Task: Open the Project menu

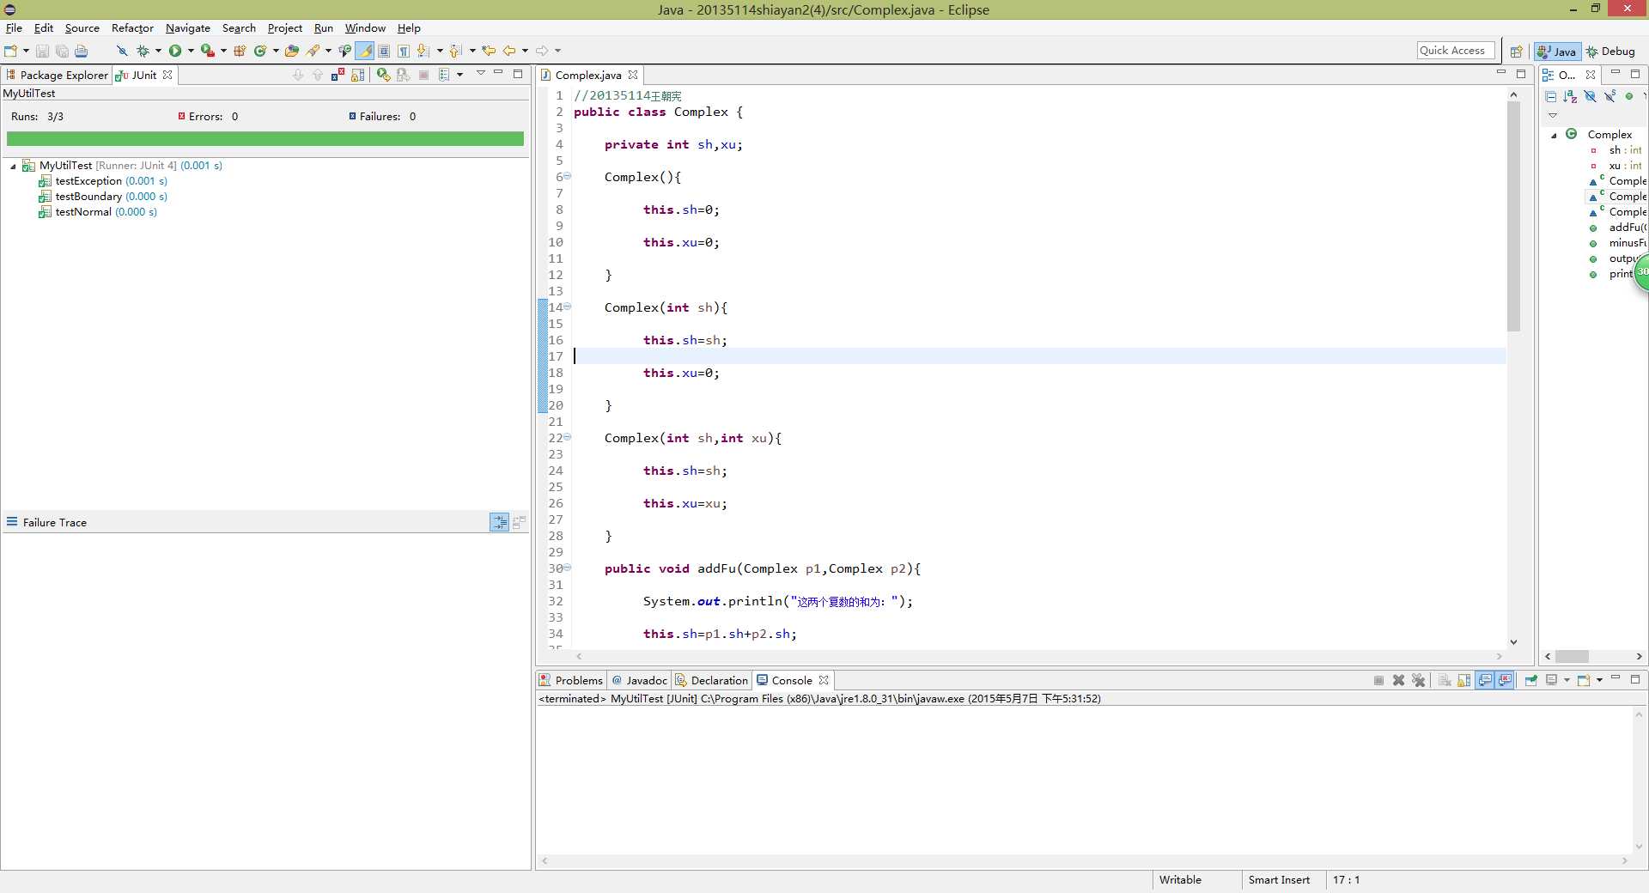Action: tap(284, 27)
